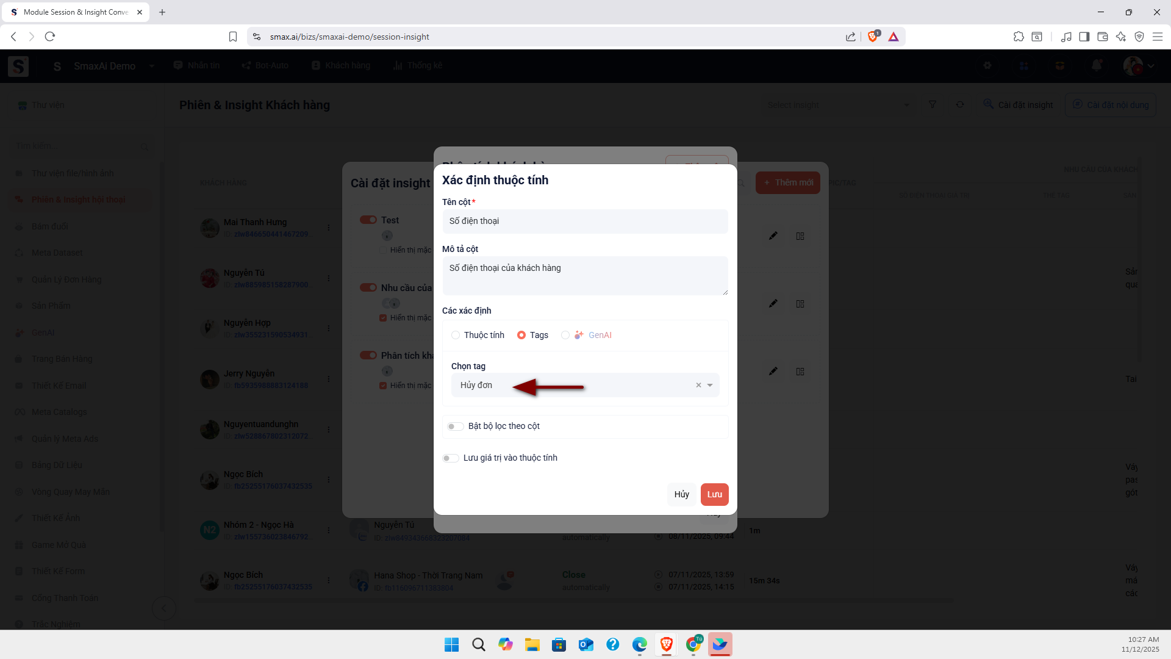Open a new browser tab

(162, 12)
